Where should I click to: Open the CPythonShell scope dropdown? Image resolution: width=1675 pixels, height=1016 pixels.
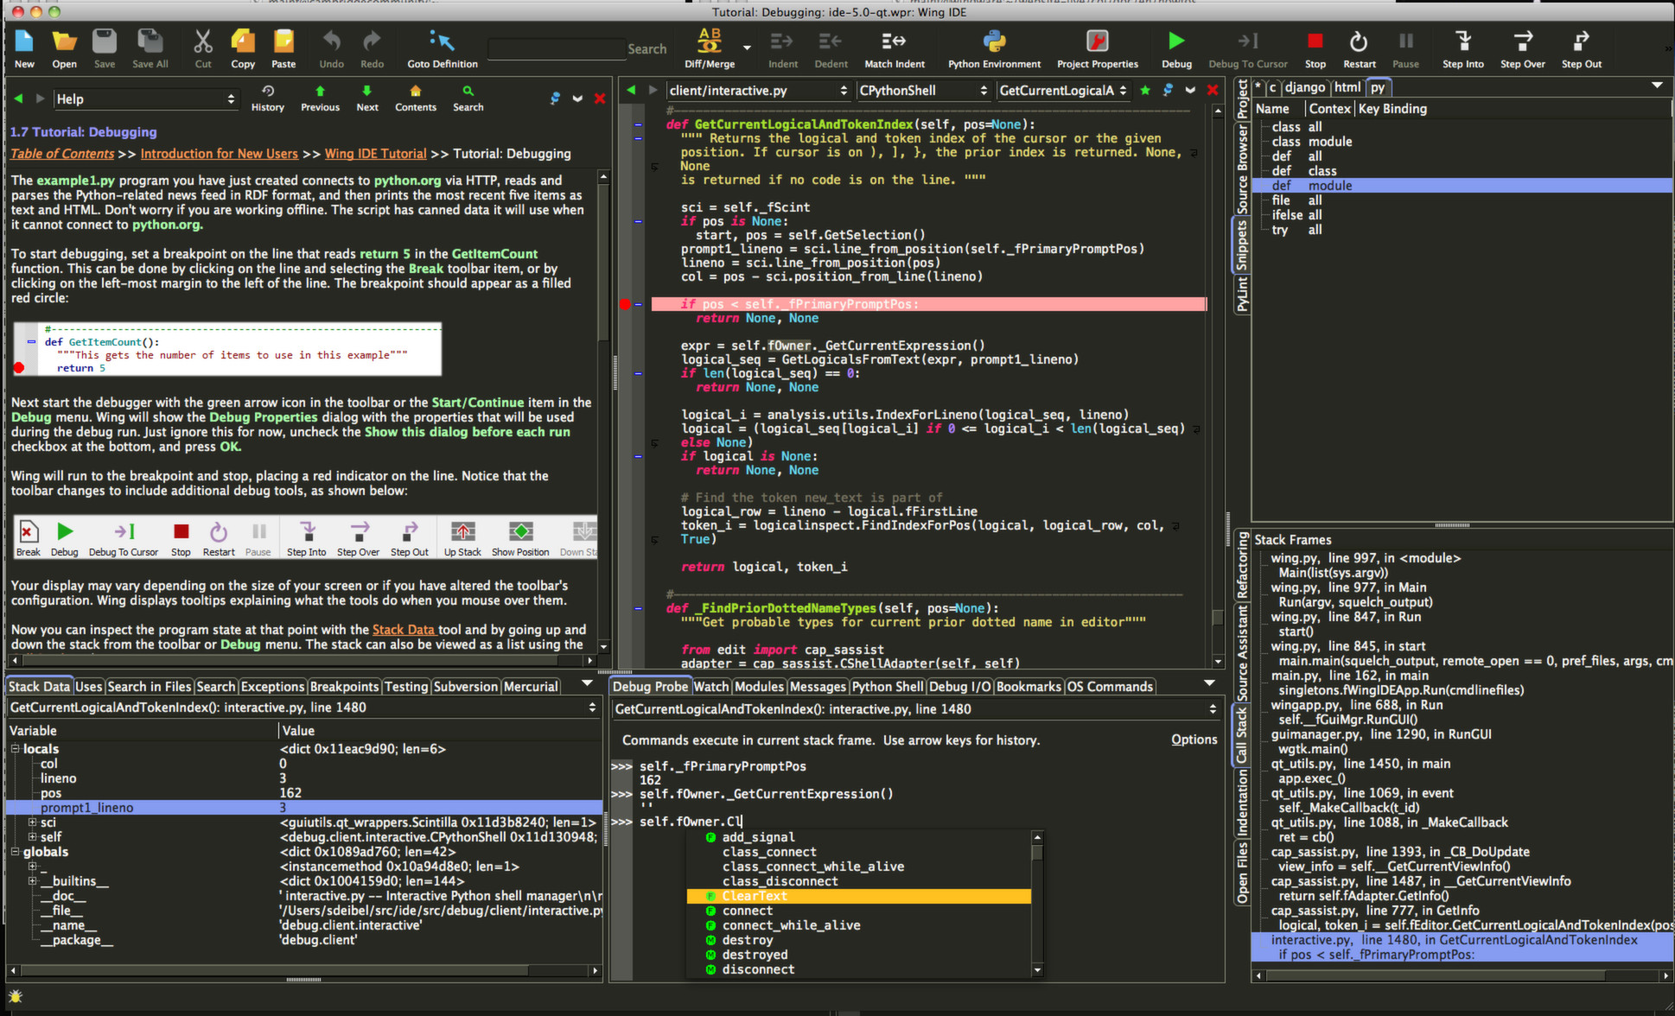(923, 90)
